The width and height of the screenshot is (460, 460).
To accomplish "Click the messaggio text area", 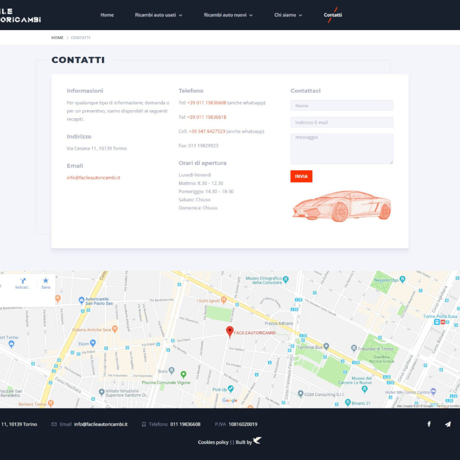I will 341,149.
